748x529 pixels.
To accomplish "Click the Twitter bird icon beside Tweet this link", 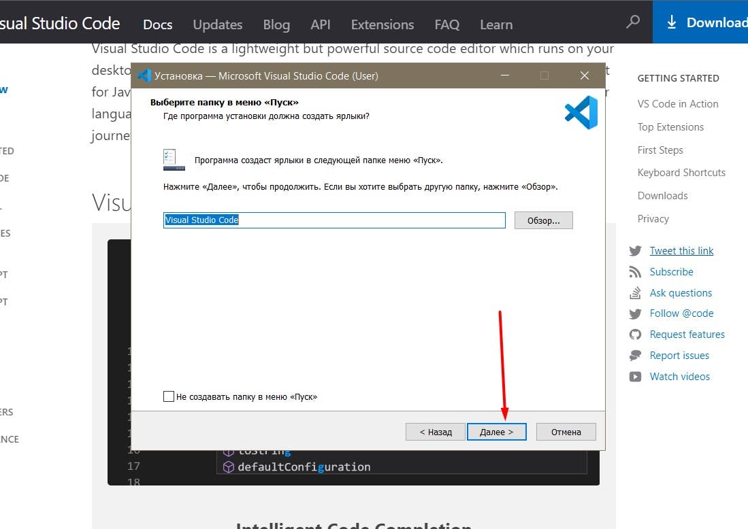I will pyautogui.click(x=635, y=251).
